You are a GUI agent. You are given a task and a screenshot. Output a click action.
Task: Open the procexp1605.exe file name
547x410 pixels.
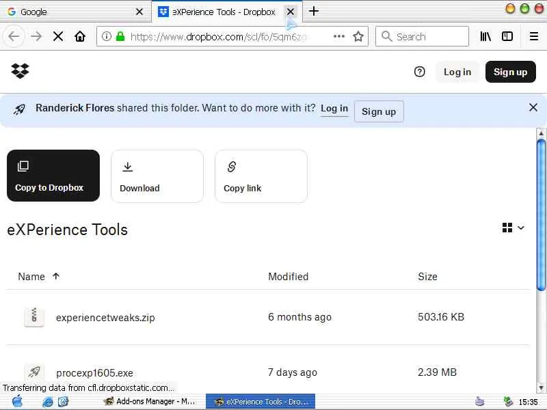click(94, 373)
